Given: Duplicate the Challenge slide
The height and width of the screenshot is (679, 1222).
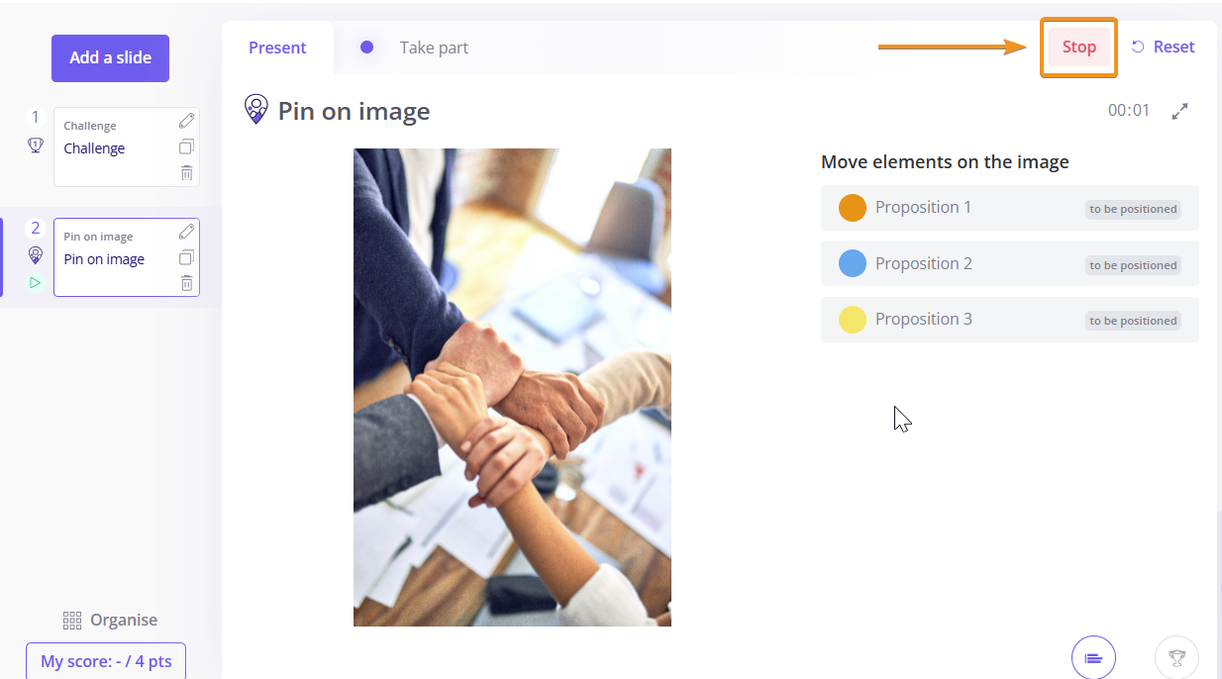Looking at the screenshot, I should point(186,147).
